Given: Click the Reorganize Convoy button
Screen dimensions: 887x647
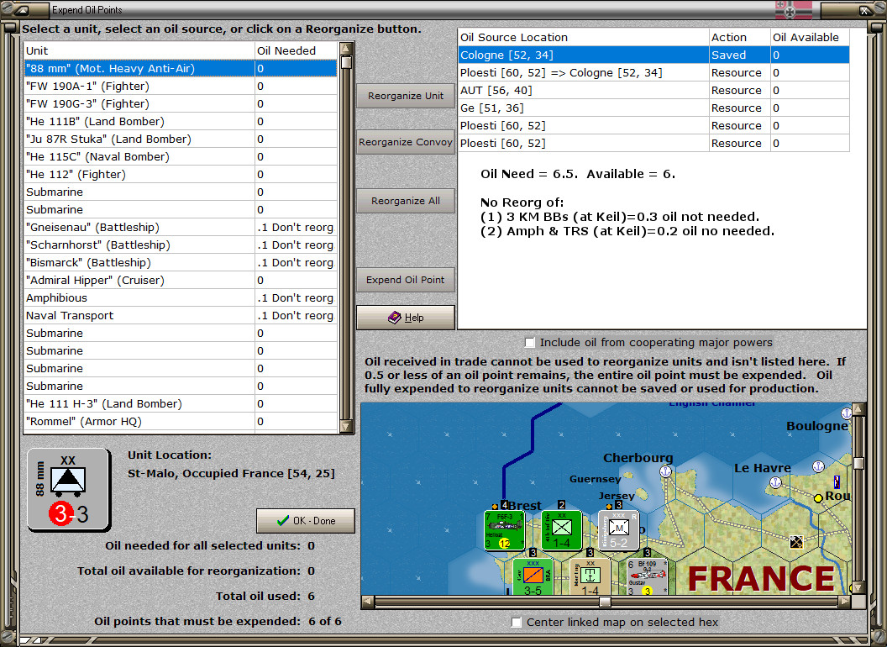Looking at the screenshot, I should (x=406, y=142).
